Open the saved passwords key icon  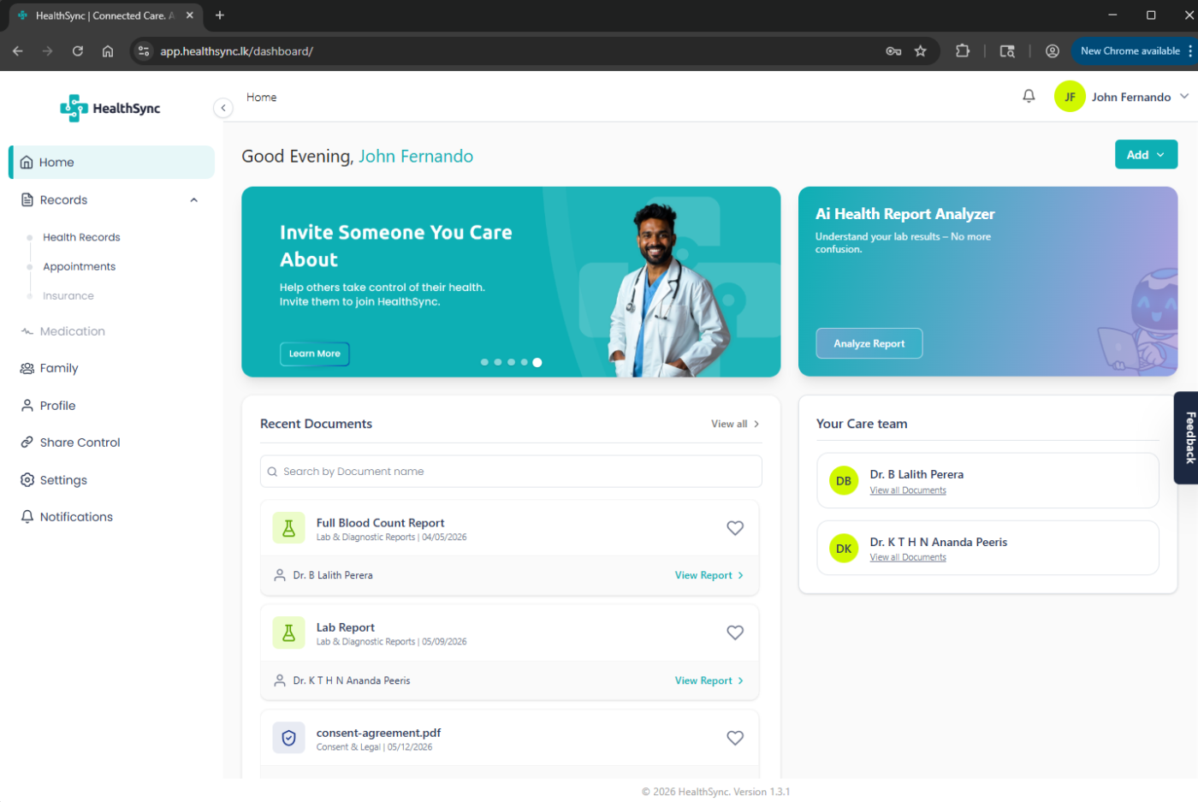pyautogui.click(x=893, y=51)
